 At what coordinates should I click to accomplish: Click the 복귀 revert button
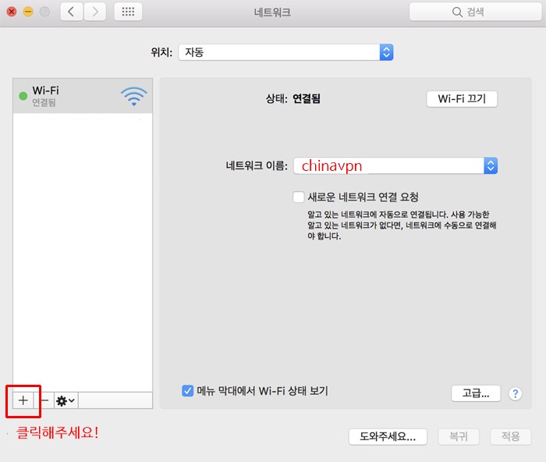pos(459,437)
